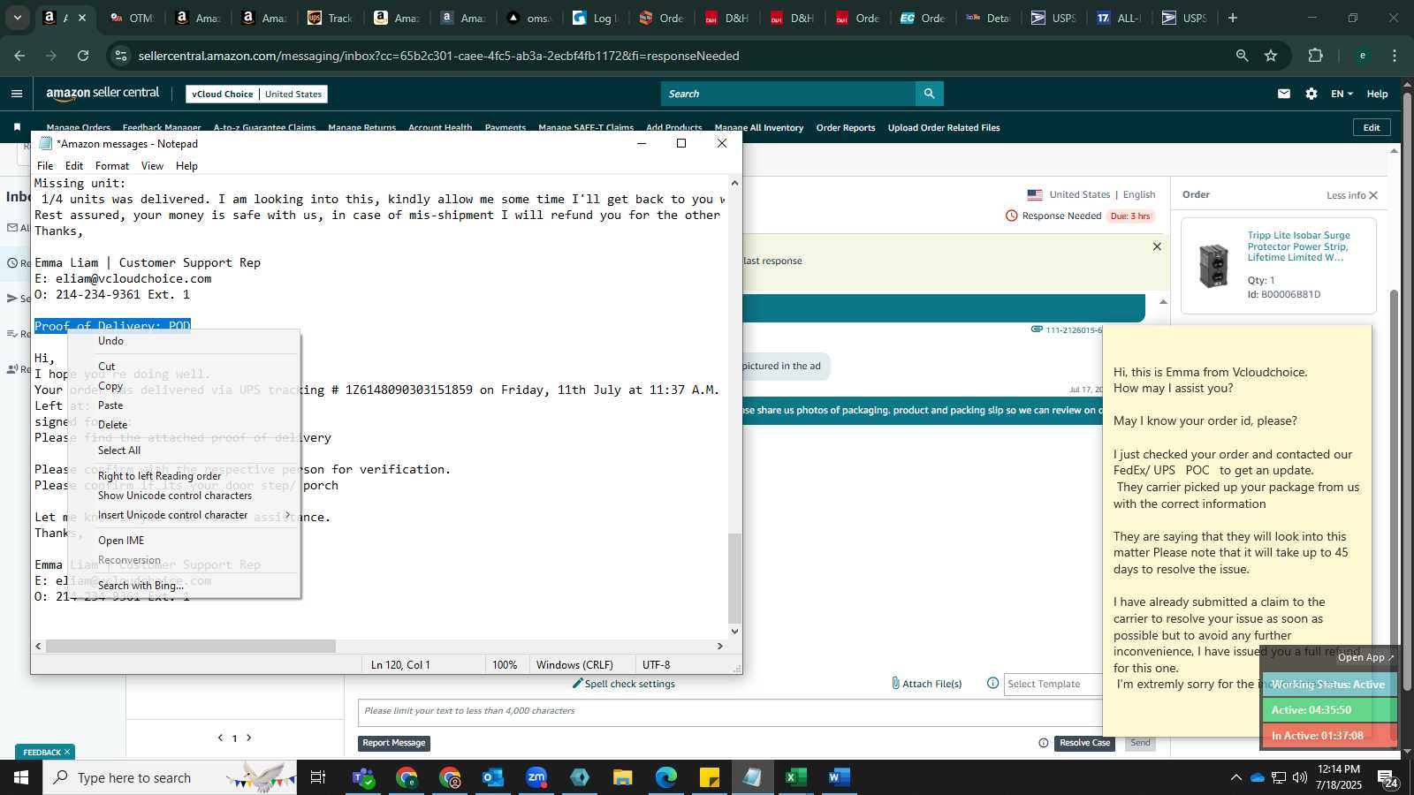Click the Edit button on favorites bar
Viewport: 1414px width, 795px height.
(x=1372, y=127)
